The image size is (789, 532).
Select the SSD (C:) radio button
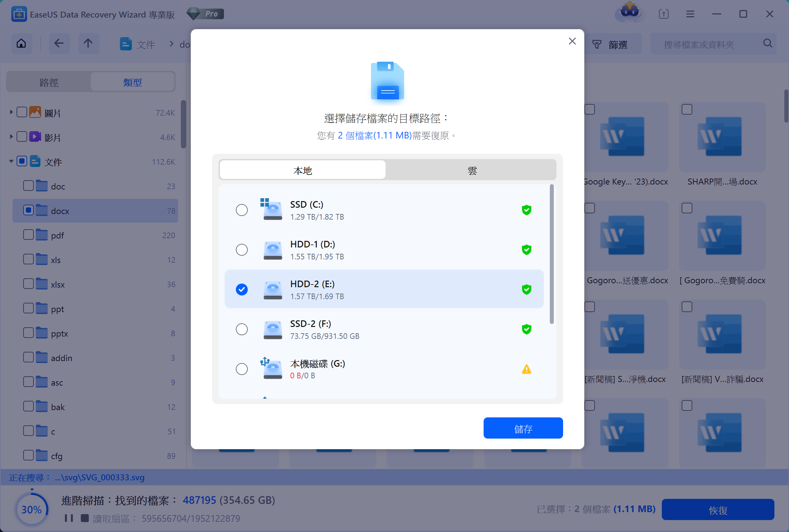(x=241, y=210)
